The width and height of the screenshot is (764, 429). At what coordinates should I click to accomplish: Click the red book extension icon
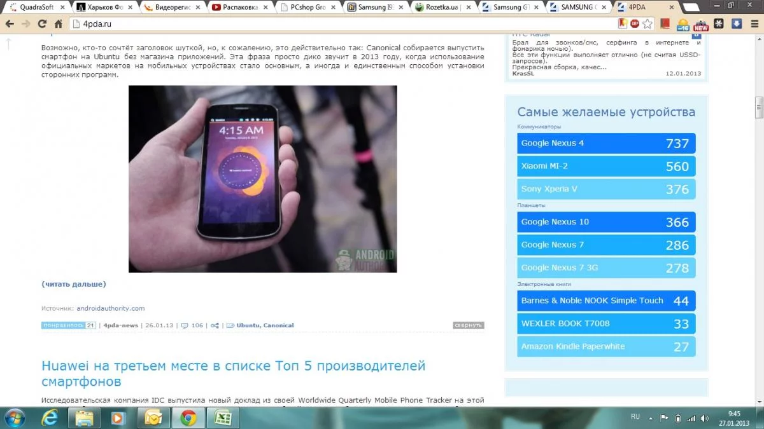click(665, 24)
